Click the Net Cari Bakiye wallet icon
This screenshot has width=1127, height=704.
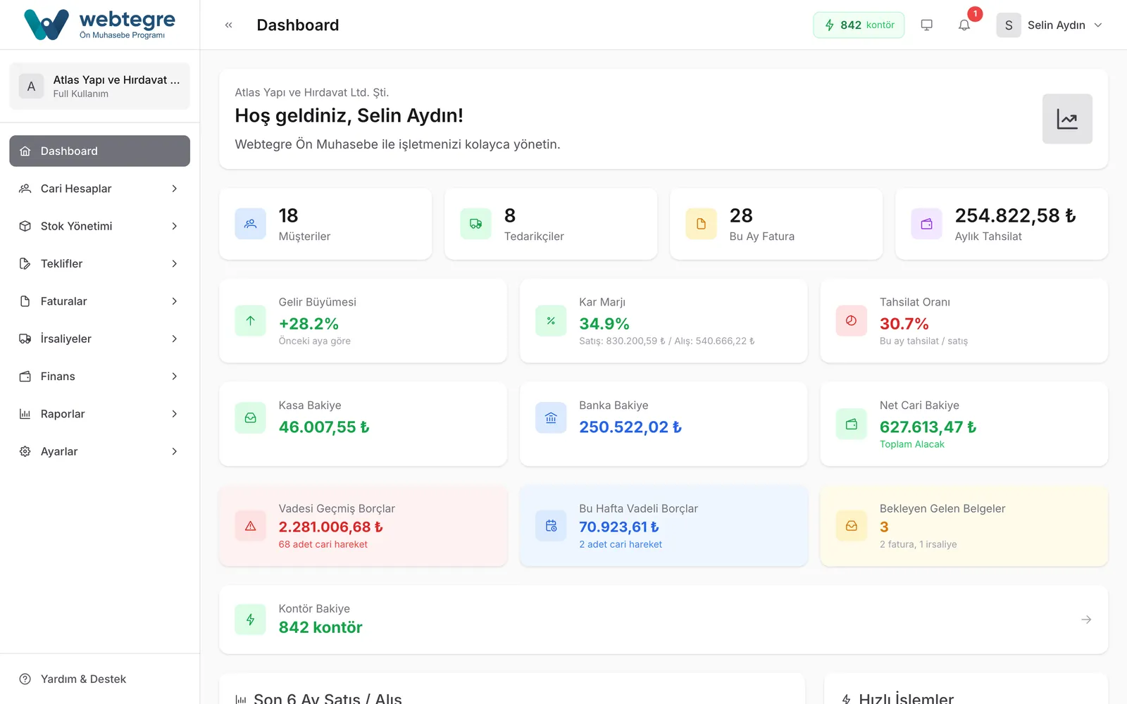pos(851,425)
